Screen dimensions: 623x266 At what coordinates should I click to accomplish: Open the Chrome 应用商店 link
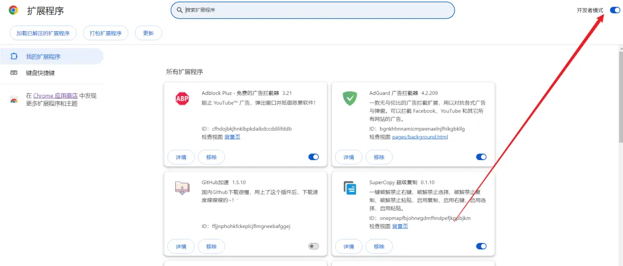(55, 96)
